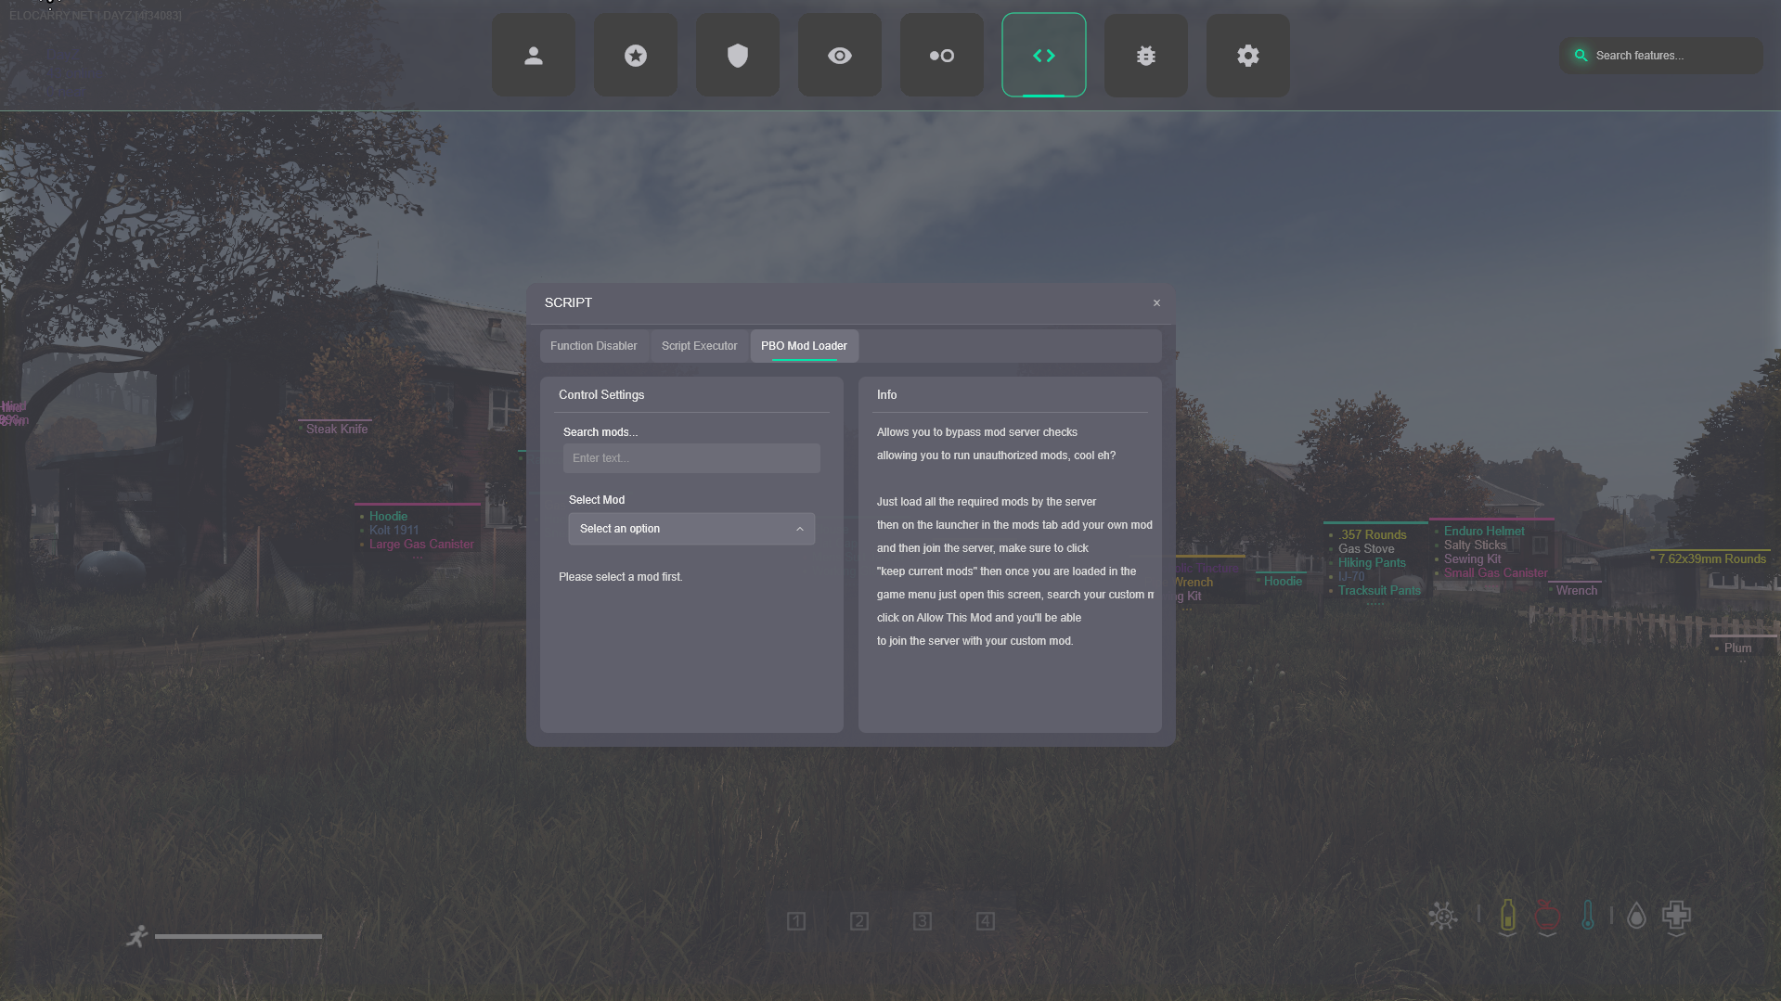Select the PBO Mod Loader tab
This screenshot has width=1781, height=1001.
pyautogui.click(x=804, y=346)
